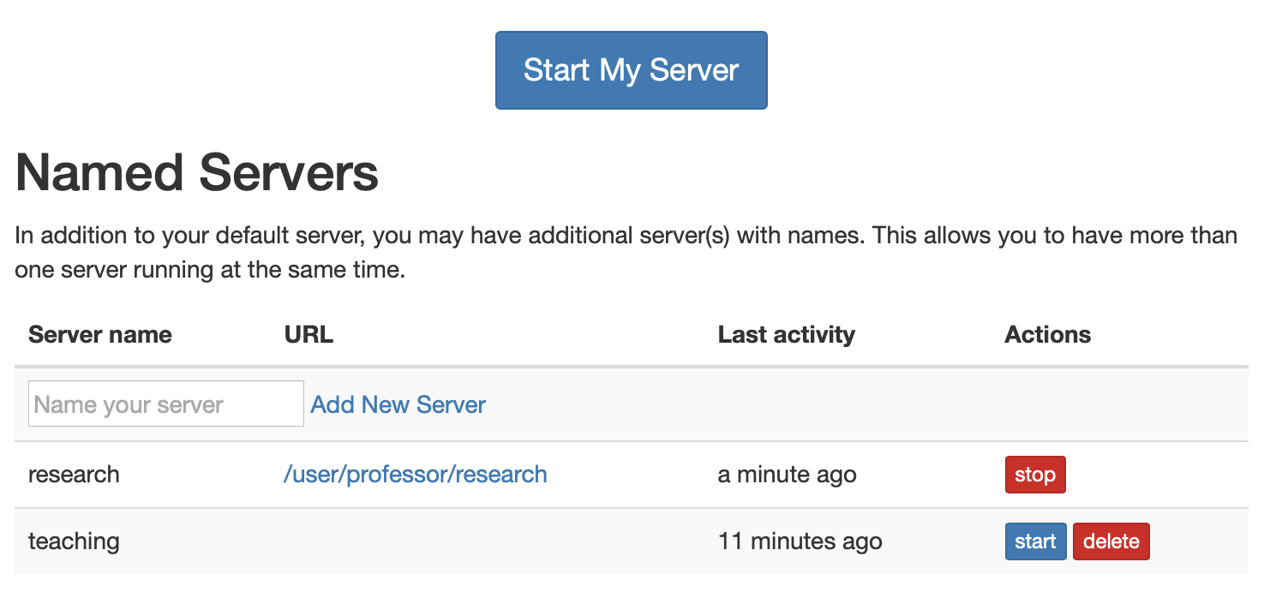Click in the Name your server field
Image resolution: width=1270 pixels, height=610 pixels.
point(165,403)
